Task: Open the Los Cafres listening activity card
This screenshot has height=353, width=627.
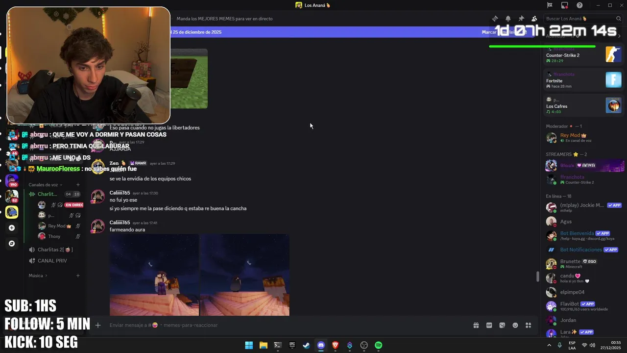Action: [583, 105]
